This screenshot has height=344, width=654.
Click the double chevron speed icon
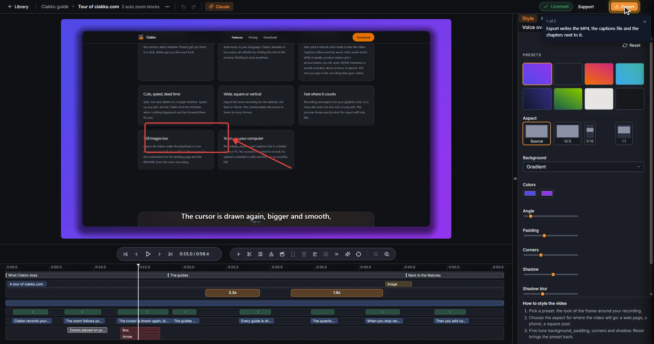click(337, 254)
